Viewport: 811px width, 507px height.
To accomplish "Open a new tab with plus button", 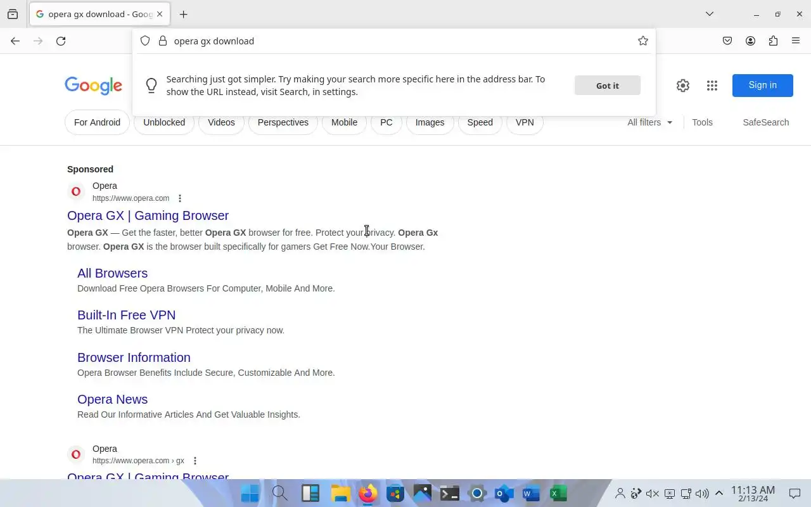I will coord(183,14).
